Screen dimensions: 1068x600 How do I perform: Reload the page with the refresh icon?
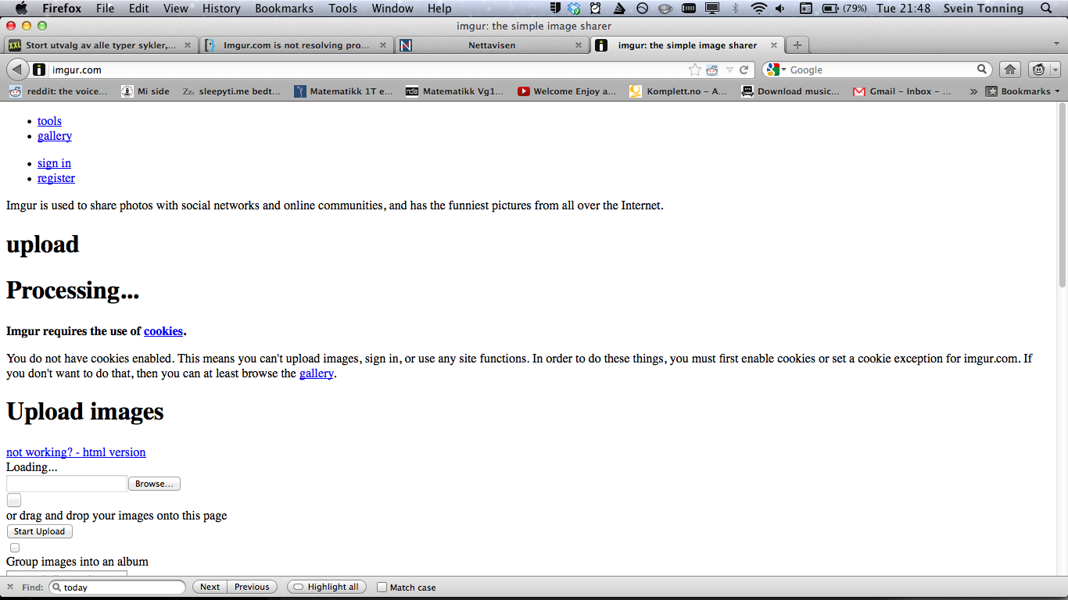click(744, 70)
